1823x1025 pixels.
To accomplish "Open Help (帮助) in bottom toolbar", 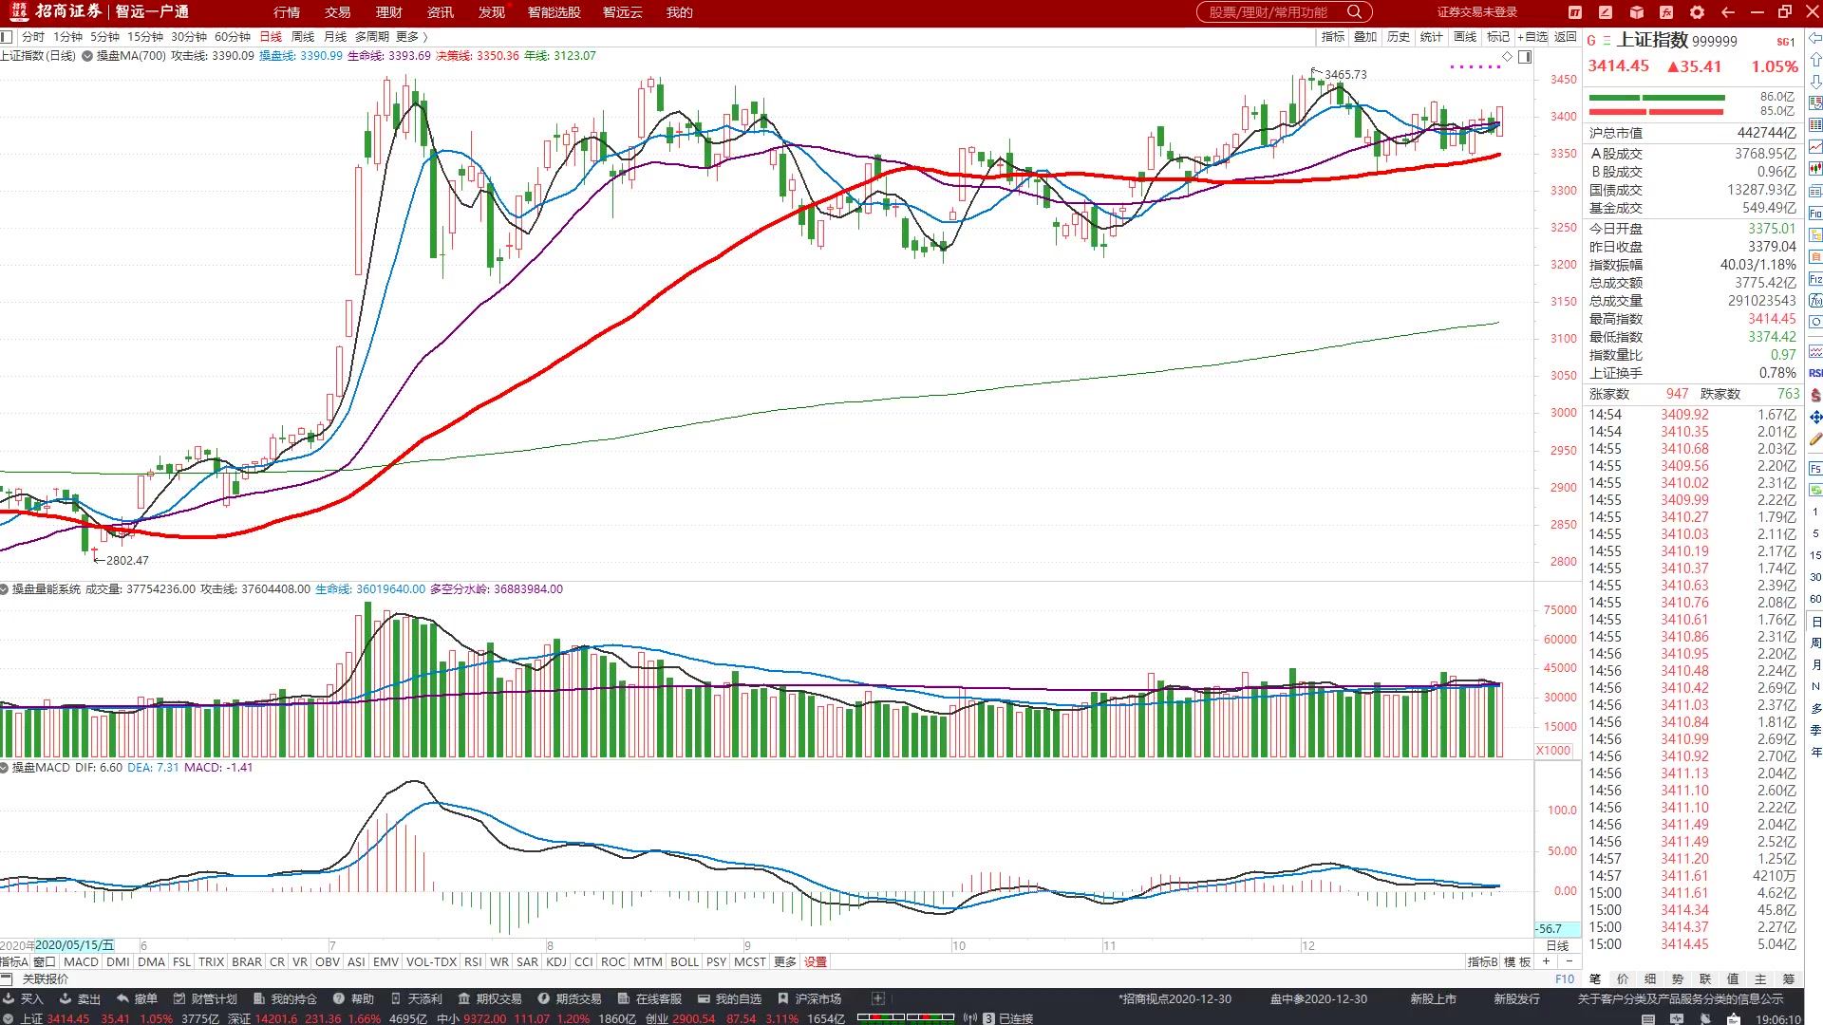I will click(354, 998).
